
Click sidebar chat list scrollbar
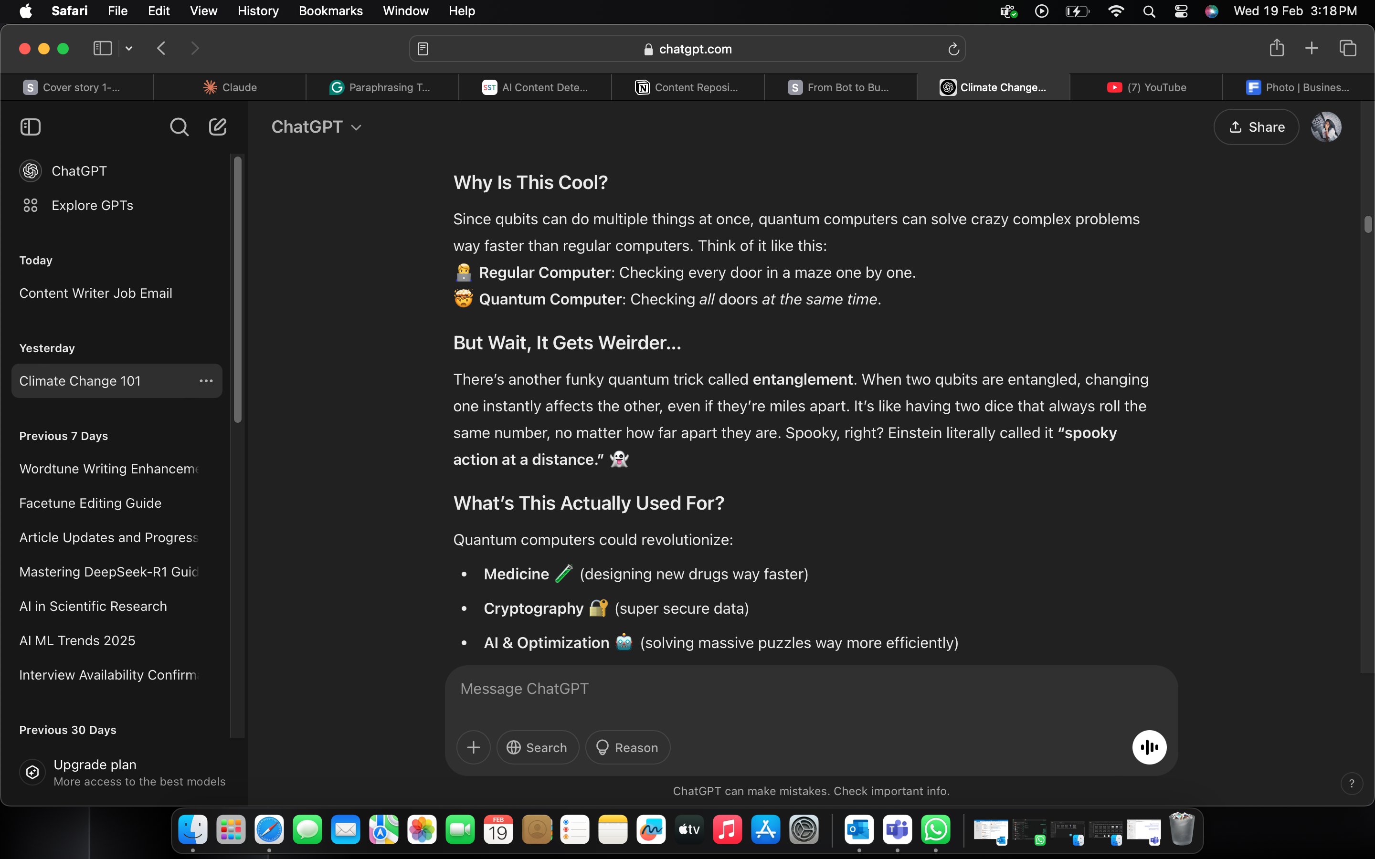coord(237,290)
